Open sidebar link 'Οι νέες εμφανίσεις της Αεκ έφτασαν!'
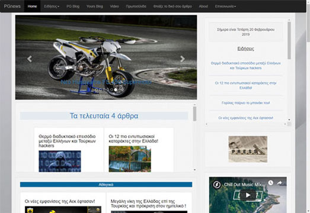This screenshot has height=213, width=310. tap(245, 118)
